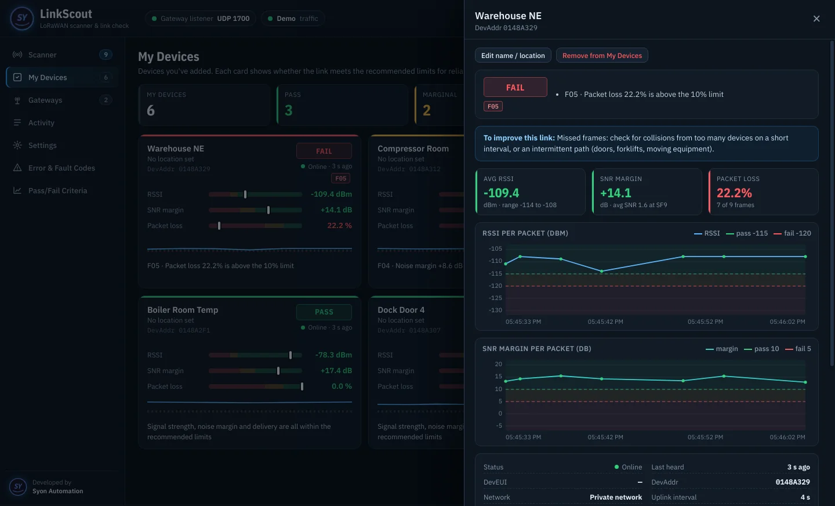Click the Settings gear icon in sidebar
Viewport: 835px width, 506px height.
click(x=17, y=145)
